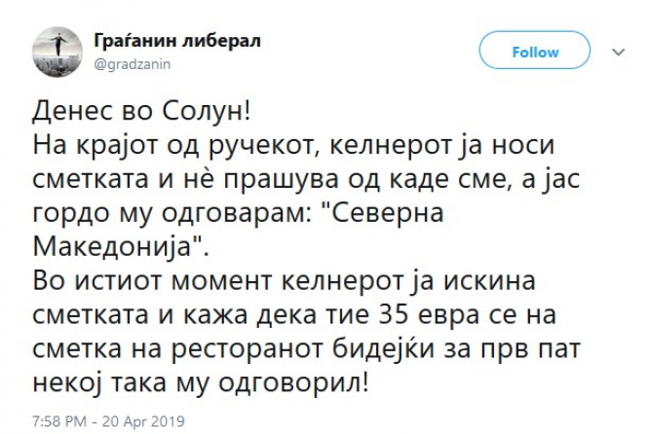This screenshot has width=648, height=434.
Task: Follow the @gradzanin account
Action: pos(534,50)
